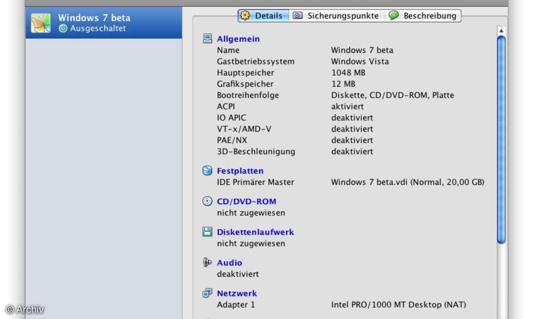Click the 'PAE/NX' label

232,140
